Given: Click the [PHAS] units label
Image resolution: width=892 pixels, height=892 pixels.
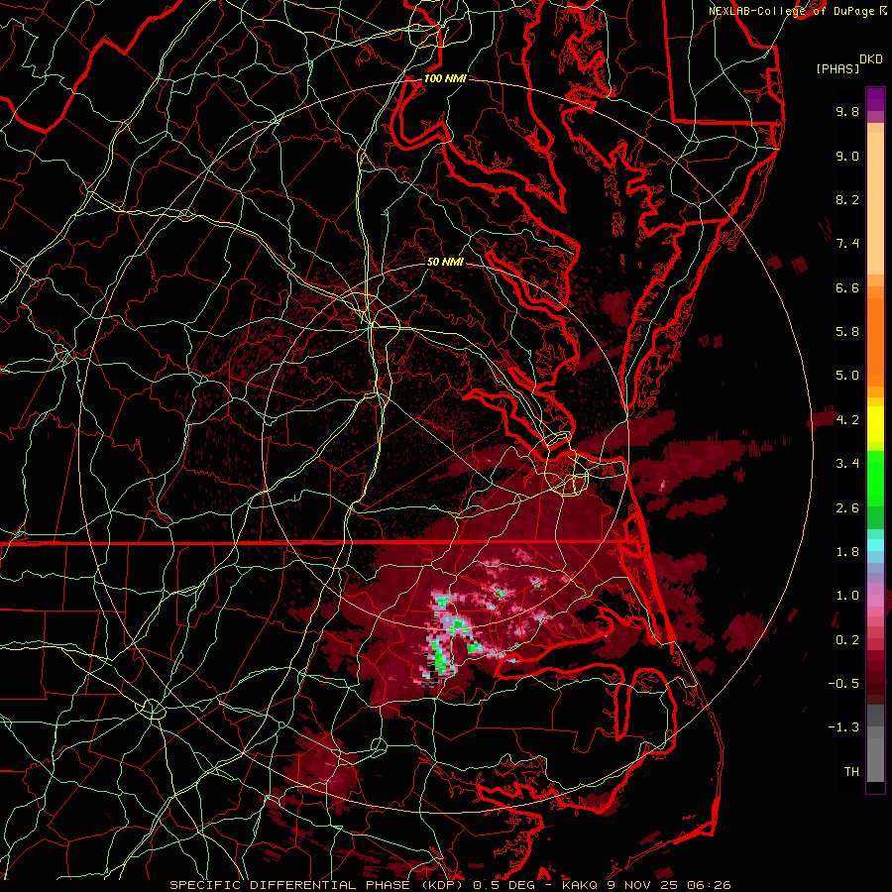Looking at the screenshot, I should pos(837,68).
